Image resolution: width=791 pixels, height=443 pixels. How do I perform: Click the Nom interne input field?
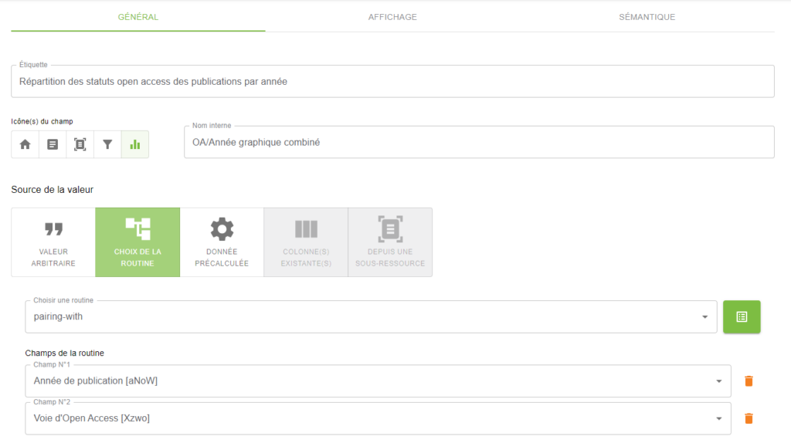tap(479, 142)
